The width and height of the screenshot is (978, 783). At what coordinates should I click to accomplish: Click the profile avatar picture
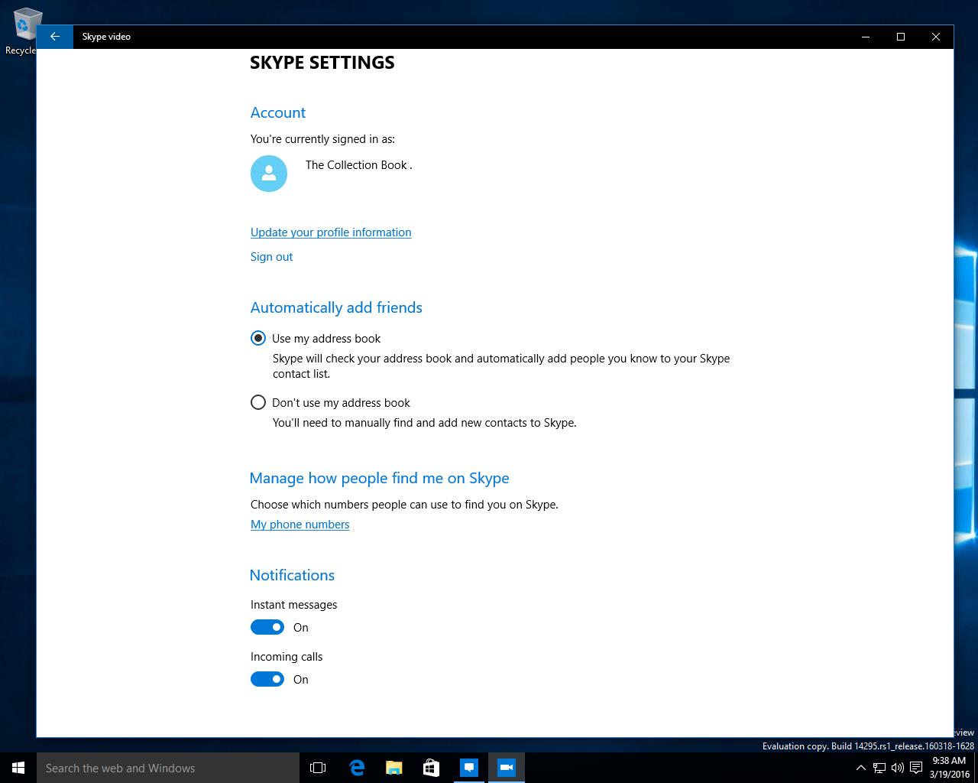tap(269, 174)
